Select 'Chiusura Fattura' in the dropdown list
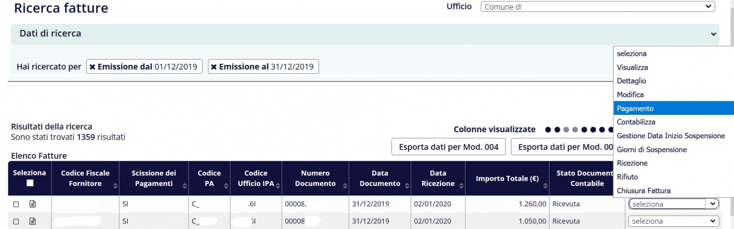The image size is (734, 229). point(644,191)
